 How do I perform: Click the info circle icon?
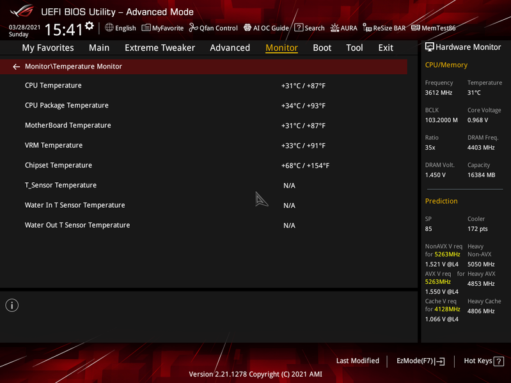12,306
